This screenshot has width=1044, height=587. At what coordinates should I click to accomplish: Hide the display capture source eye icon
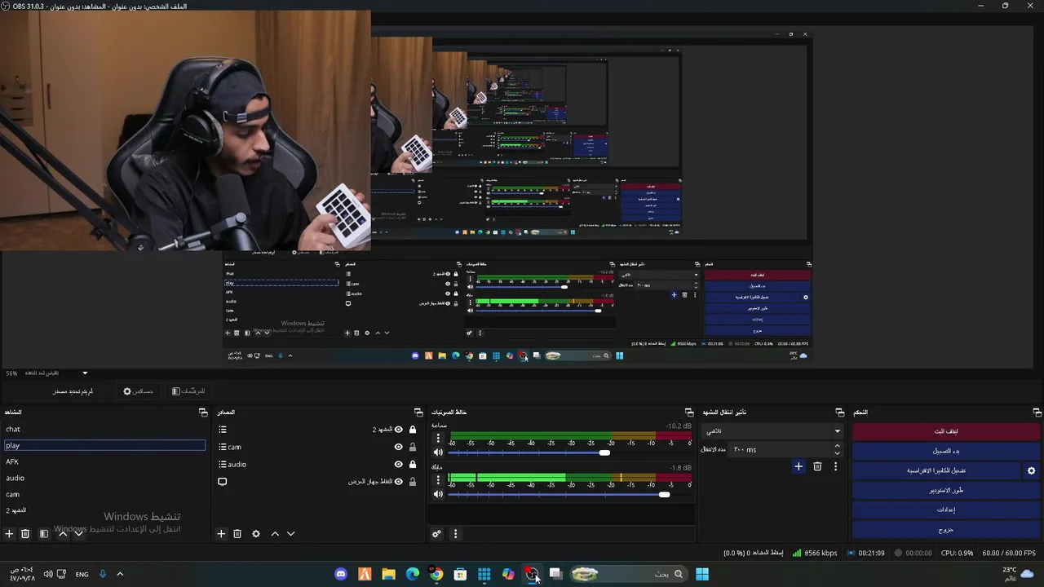(399, 482)
